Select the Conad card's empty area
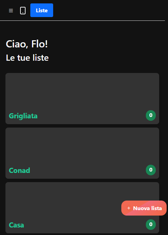This screenshot has height=235, width=168. coord(82,147)
